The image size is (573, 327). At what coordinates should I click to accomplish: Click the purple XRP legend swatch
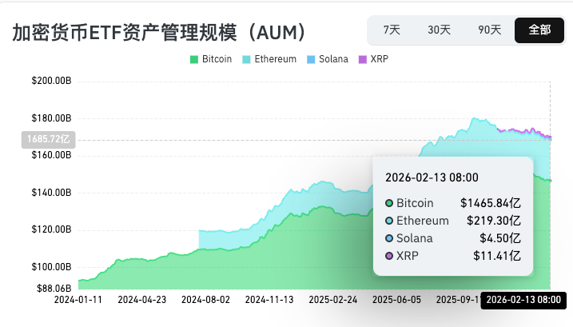362,59
